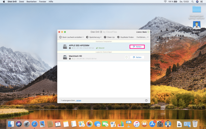206x129 pixels.
Task: Click Retten button for APPLE SSD AP0256M
Action: point(137,47)
